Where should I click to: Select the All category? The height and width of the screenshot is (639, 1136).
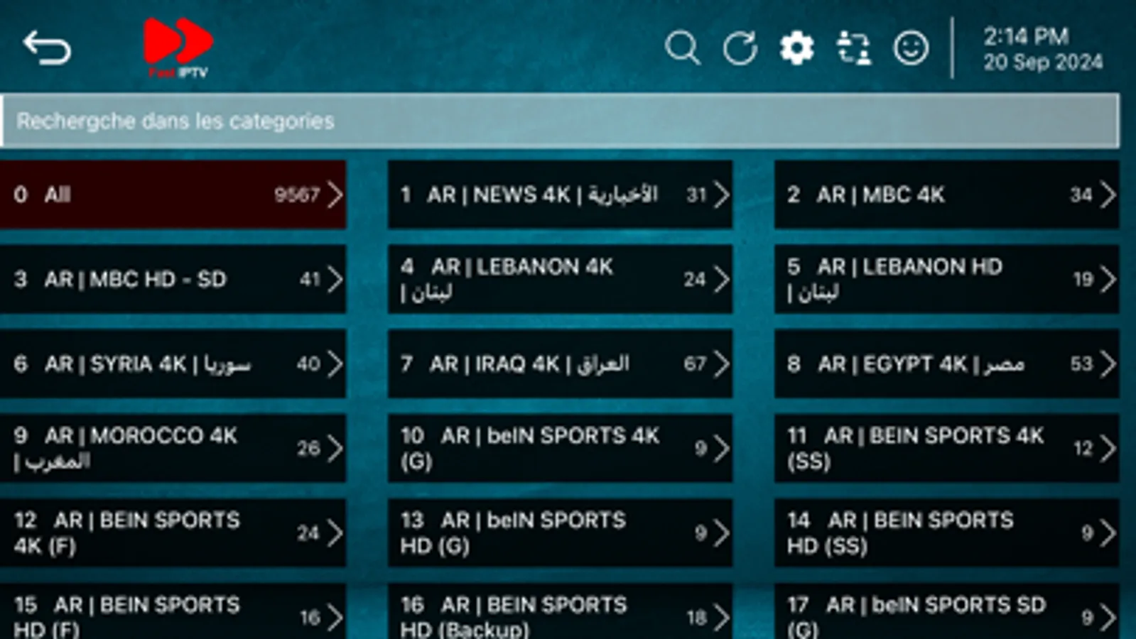(x=173, y=195)
